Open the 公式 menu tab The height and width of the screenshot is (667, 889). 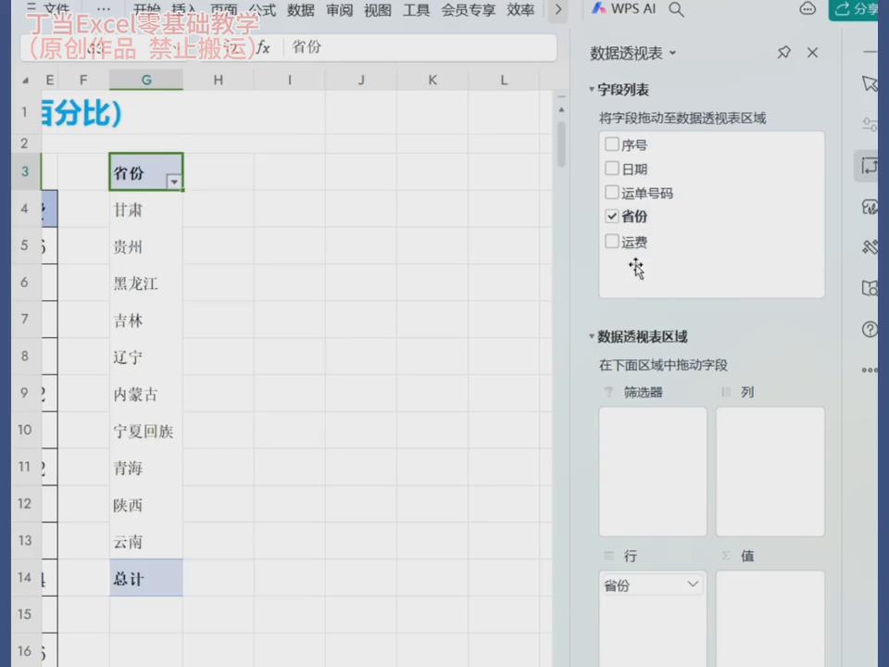coord(262,9)
